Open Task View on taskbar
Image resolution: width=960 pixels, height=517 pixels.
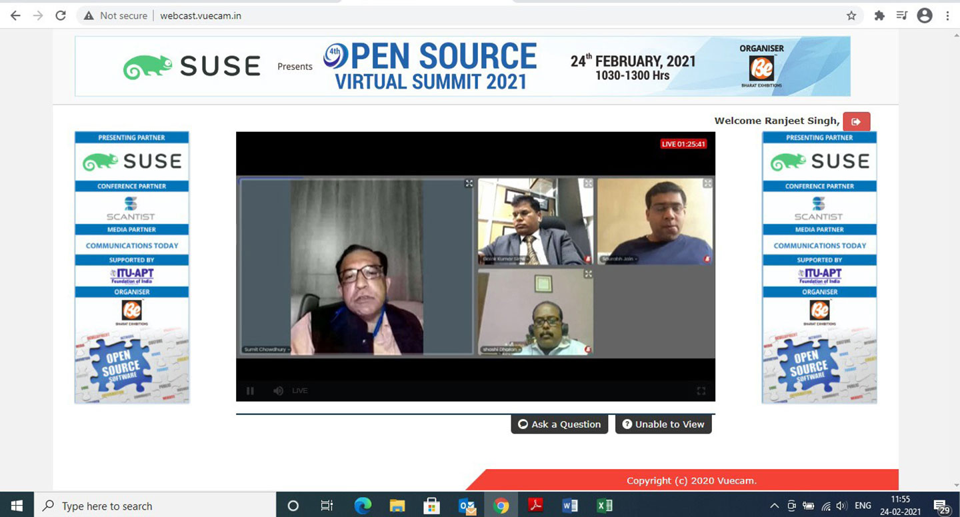327,506
